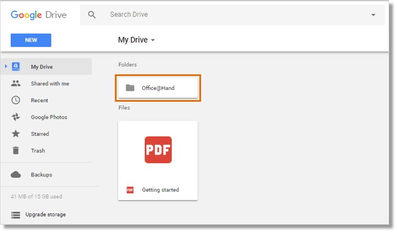Screen dimensions: 397x232
Task: Open Backups
Action: [41, 175]
